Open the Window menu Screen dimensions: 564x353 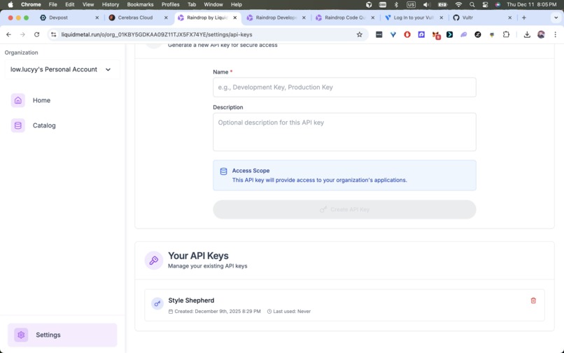pyautogui.click(x=213, y=5)
